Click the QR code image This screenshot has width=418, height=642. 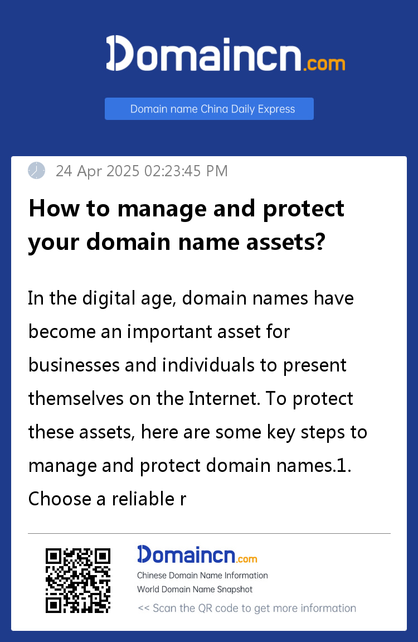[x=77, y=581]
